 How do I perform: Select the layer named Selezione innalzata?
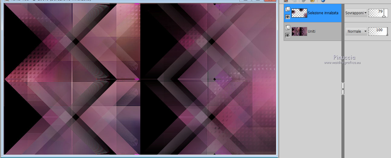coord(323,13)
